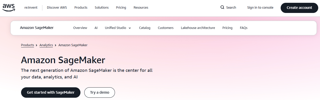Screen dimensions: 320x100
Task: Click the next generation tagline text
Action: (x=87, y=74)
